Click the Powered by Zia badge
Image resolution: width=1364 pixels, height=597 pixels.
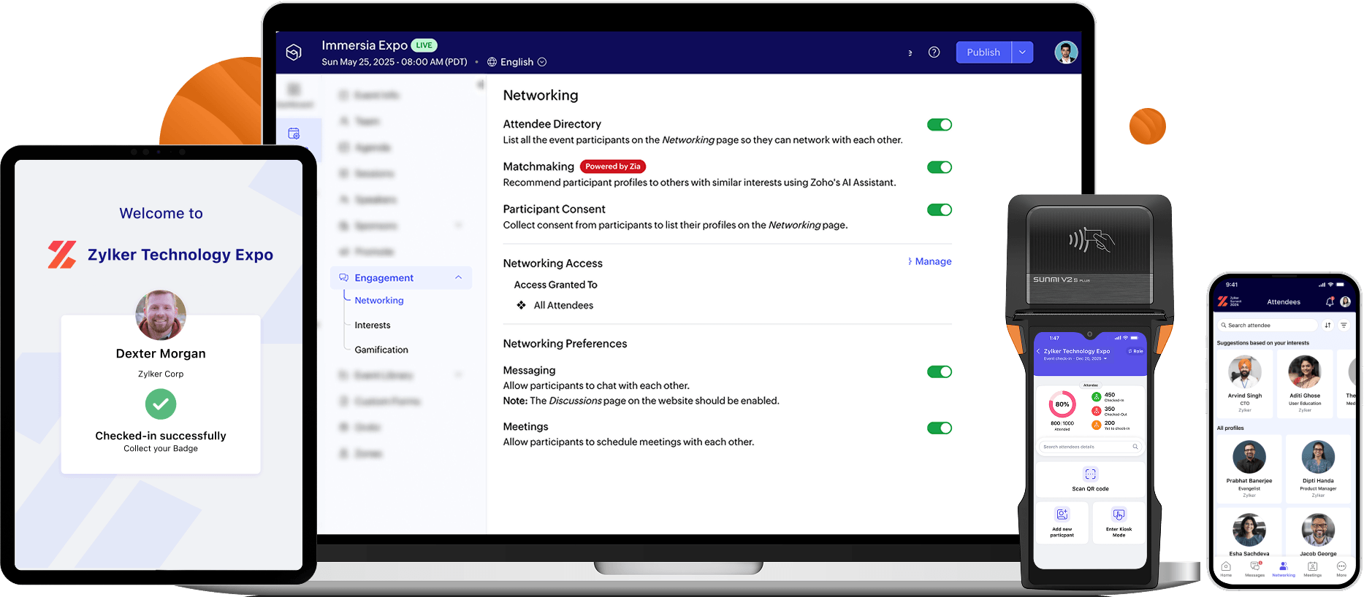[613, 166]
